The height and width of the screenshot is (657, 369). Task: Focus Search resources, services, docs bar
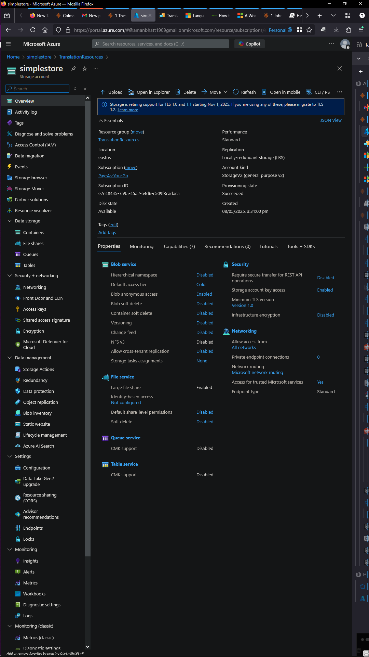pos(161,44)
